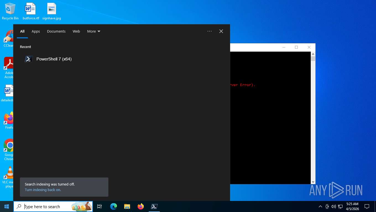The width and height of the screenshot is (376, 212).
Task: Switch to PowerShell taskbar icon
Action: pos(154,206)
